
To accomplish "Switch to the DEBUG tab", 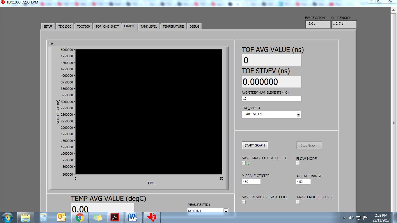I will pyautogui.click(x=194, y=26).
